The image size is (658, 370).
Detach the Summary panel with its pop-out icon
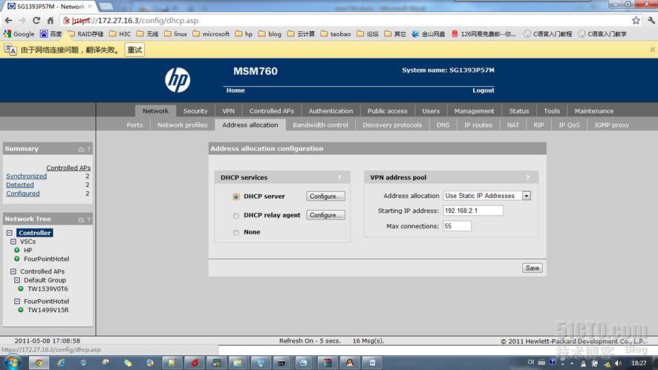(x=81, y=149)
